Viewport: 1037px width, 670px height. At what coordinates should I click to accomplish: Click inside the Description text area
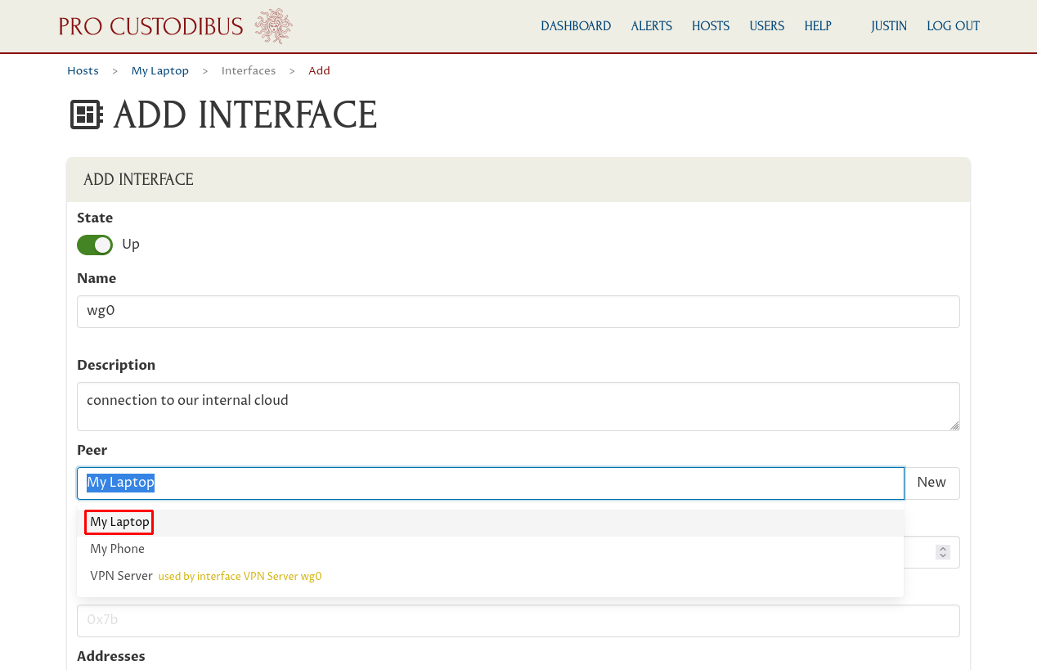[x=518, y=407]
